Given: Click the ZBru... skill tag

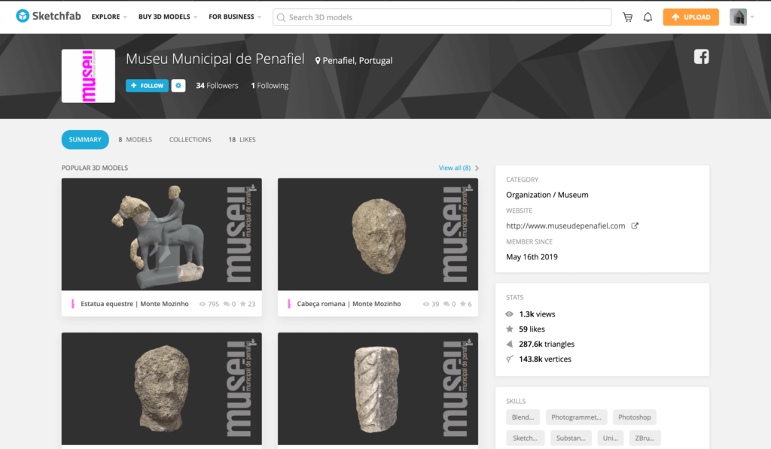Looking at the screenshot, I should click(x=645, y=438).
